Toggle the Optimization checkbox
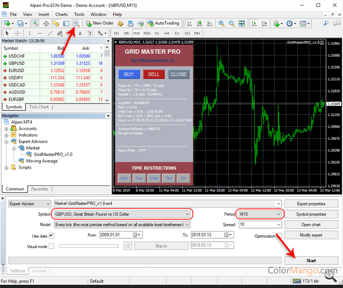 point(279,236)
